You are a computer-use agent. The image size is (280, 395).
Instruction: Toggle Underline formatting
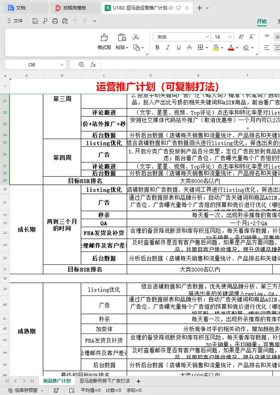tap(179, 47)
